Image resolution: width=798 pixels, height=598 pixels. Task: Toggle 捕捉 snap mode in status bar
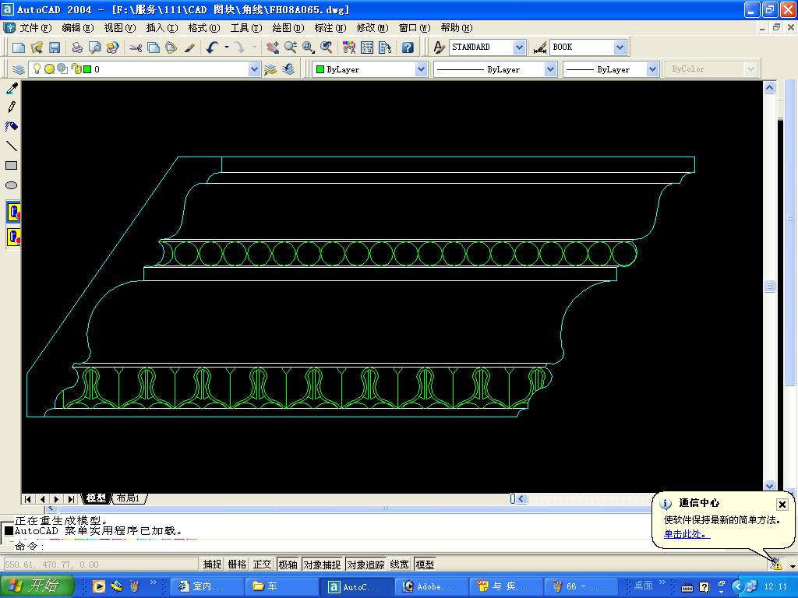[x=212, y=565]
